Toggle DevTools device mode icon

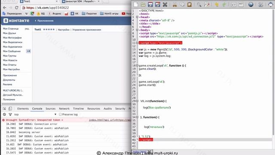coord(10,108)
